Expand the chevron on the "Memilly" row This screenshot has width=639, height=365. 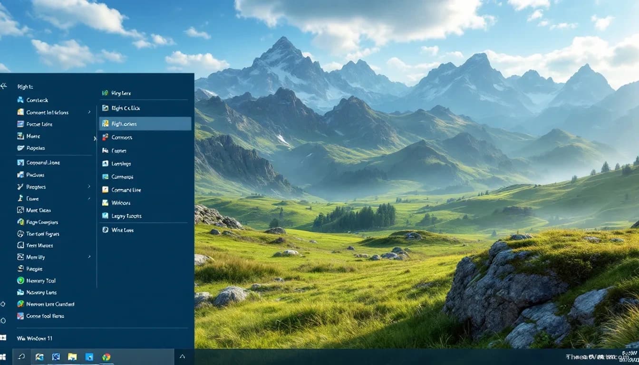(x=89, y=257)
